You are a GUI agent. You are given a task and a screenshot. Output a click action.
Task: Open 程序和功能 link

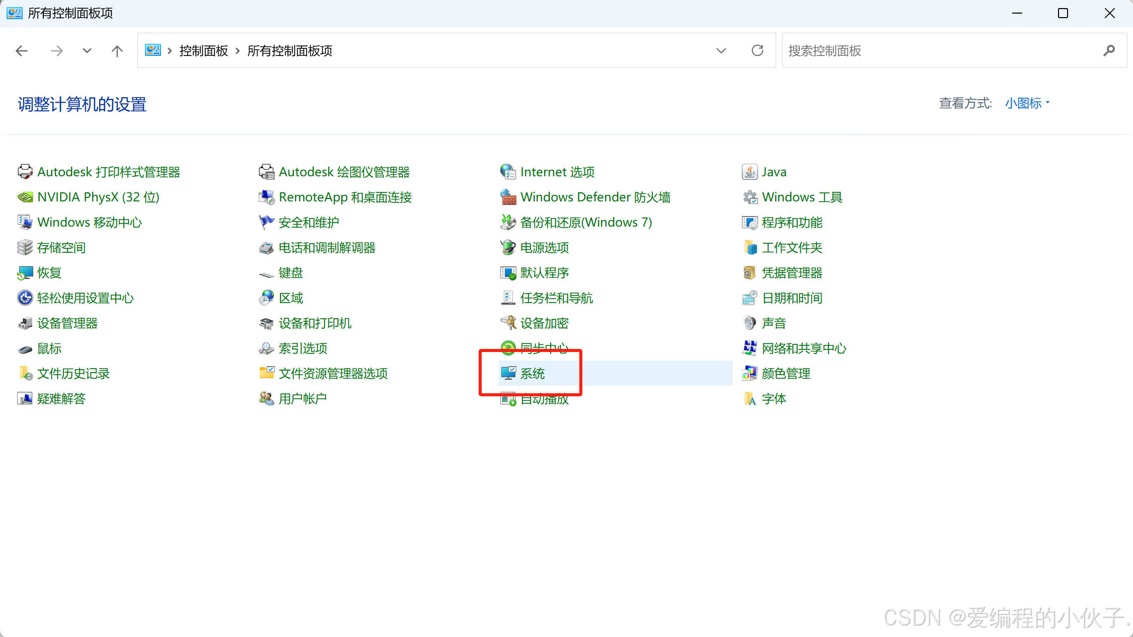click(792, 222)
